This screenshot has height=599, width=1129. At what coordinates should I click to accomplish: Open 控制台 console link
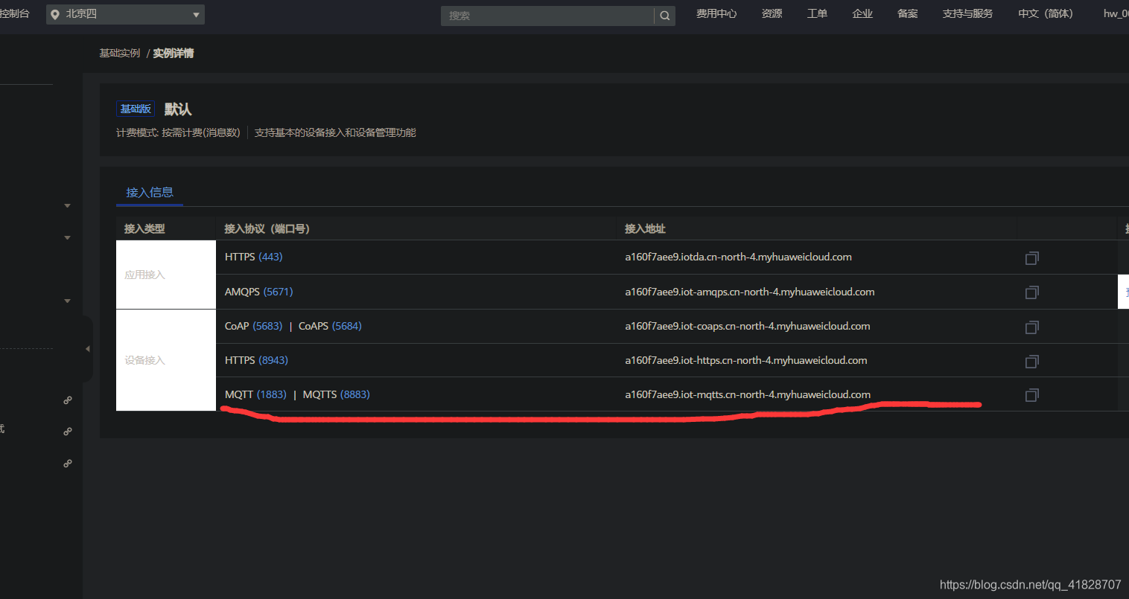pyautogui.click(x=15, y=14)
